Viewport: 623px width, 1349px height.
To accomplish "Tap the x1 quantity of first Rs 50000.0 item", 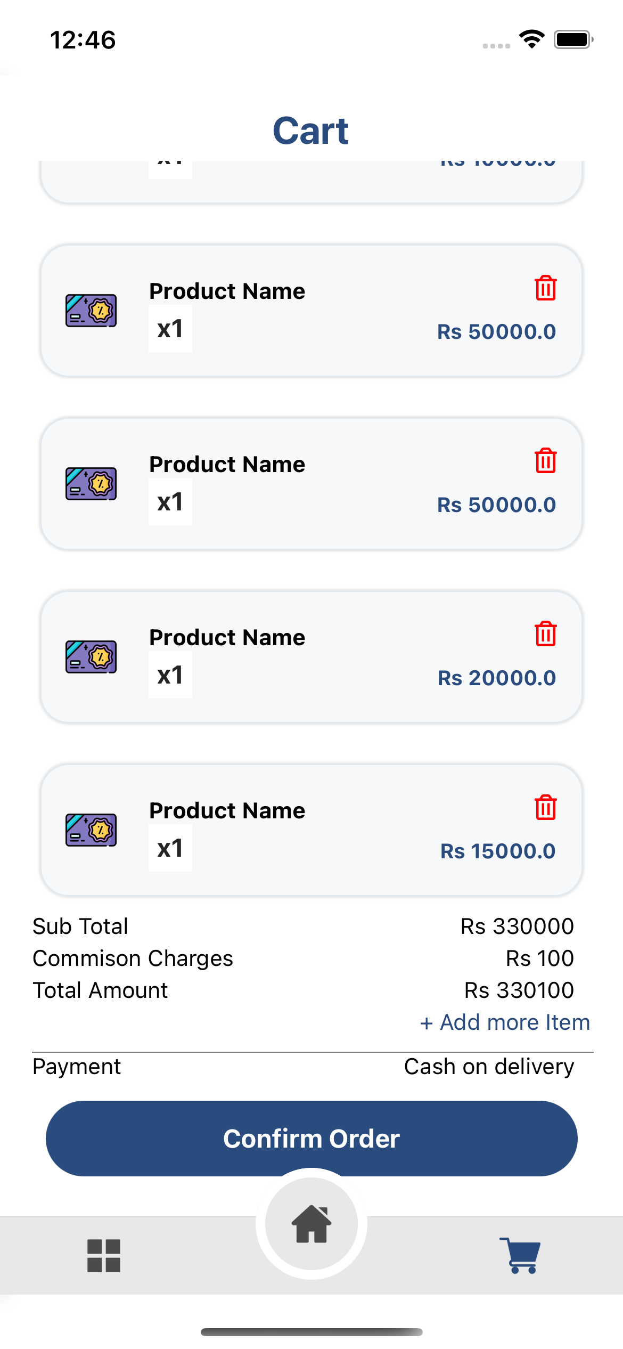I will tap(170, 329).
